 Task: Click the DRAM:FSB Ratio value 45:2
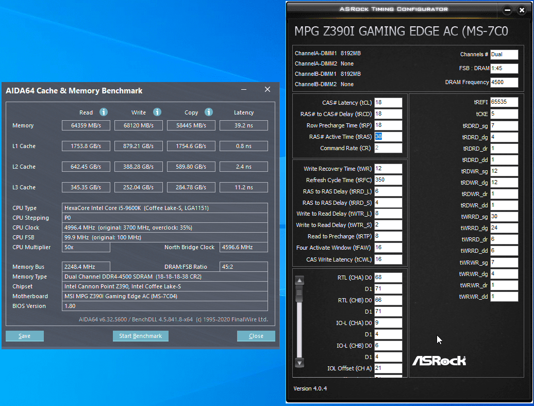tap(244, 267)
